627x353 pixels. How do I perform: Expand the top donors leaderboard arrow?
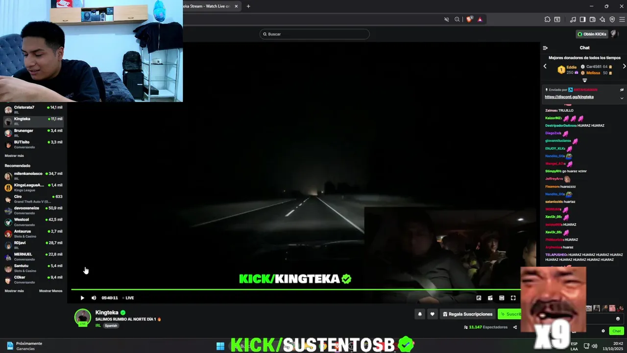584,80
